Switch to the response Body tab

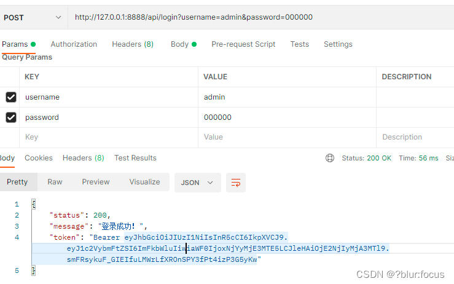point(7,158)
